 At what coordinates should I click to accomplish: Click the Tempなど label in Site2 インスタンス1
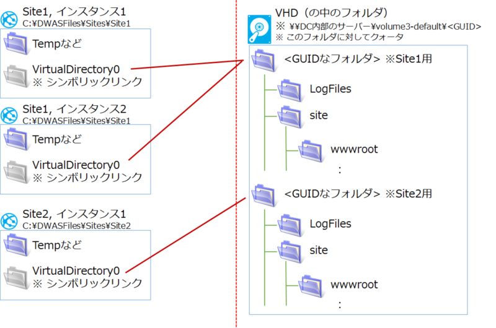click(x=57, y=245)
